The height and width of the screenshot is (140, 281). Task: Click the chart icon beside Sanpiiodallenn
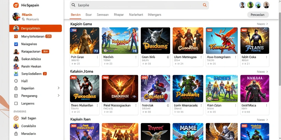pos(16,74)
